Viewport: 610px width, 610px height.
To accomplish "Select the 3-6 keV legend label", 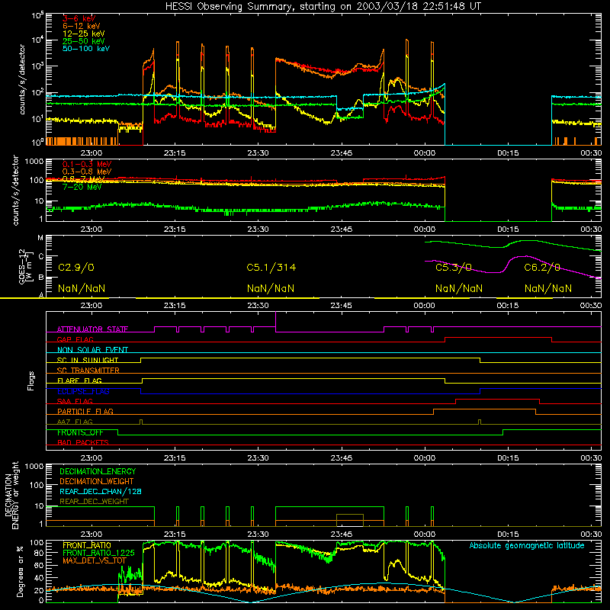I will tap(79, 18).
